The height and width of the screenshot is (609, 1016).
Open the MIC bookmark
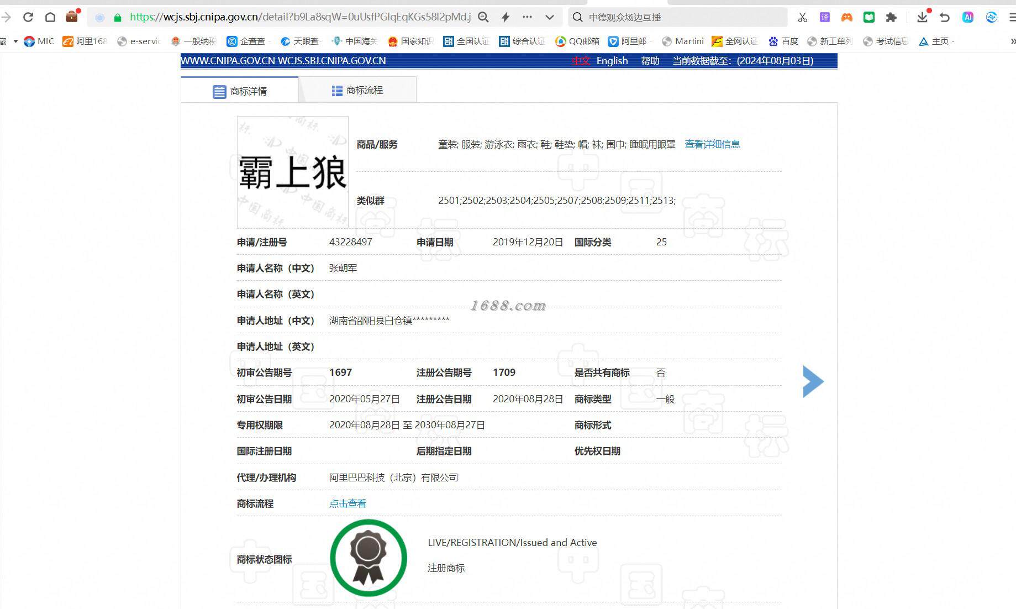[x=39, y=41]
